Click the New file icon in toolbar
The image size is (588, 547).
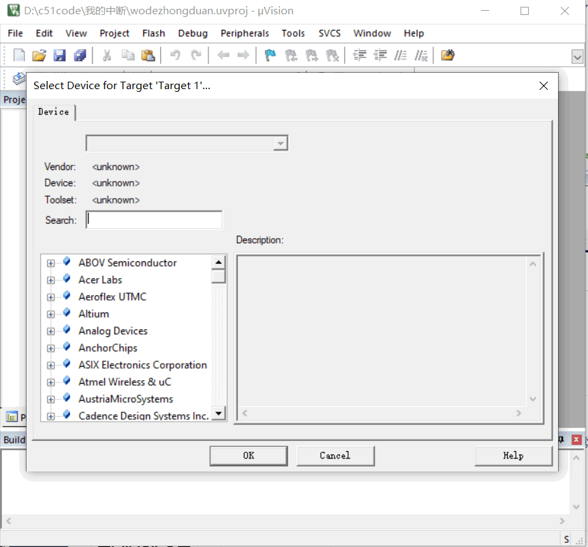[x=19, y=55]
